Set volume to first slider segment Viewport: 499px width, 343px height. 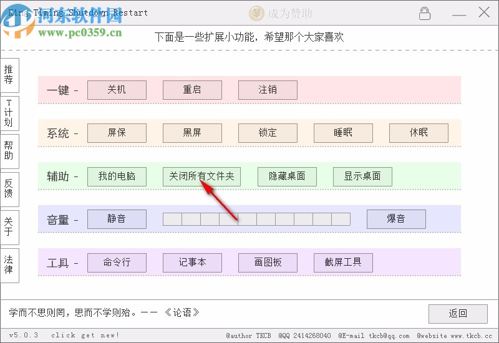coord(172,220)
